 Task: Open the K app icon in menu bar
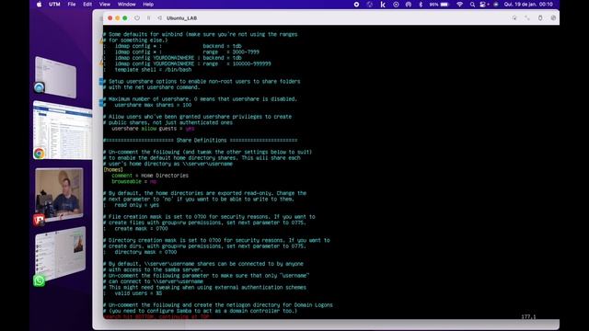(x=383, y=5)
